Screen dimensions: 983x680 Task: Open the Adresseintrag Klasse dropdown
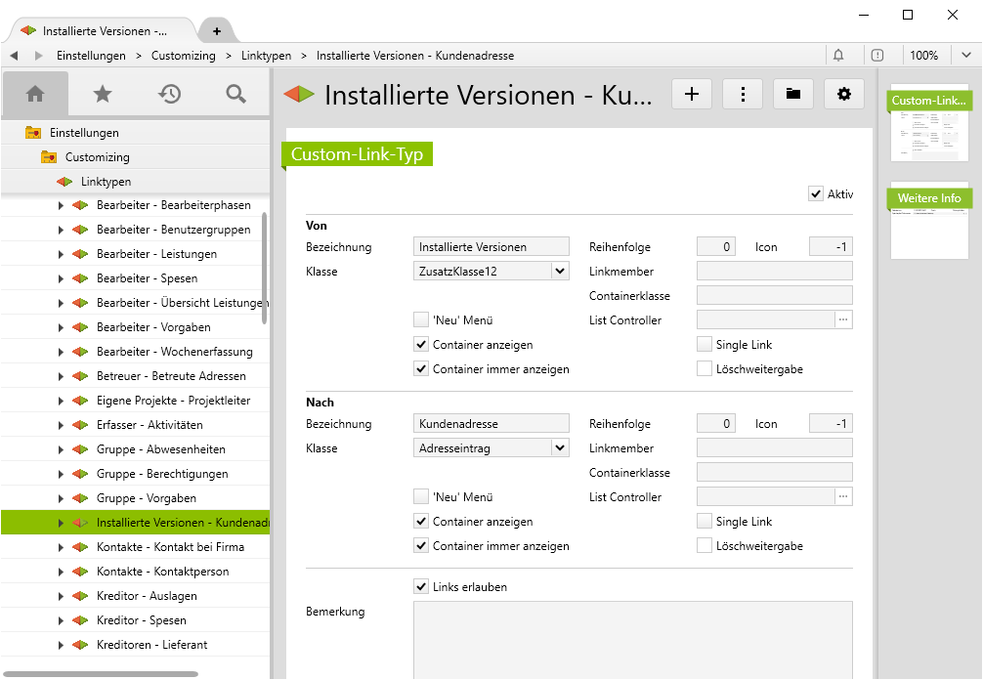[559, 448]
